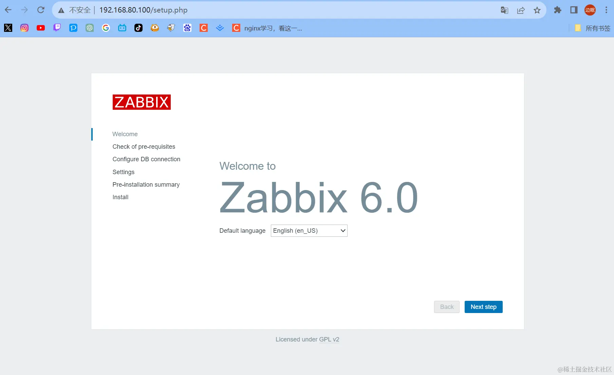
Task: Select 'Check of pre-requisites' step
Action: [144, 147]
